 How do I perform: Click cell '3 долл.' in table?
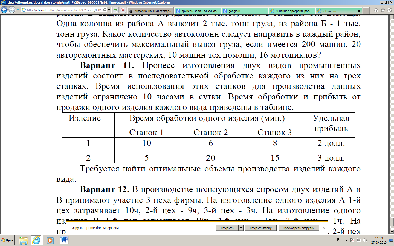pyautogui.click(x=331, y=158)
